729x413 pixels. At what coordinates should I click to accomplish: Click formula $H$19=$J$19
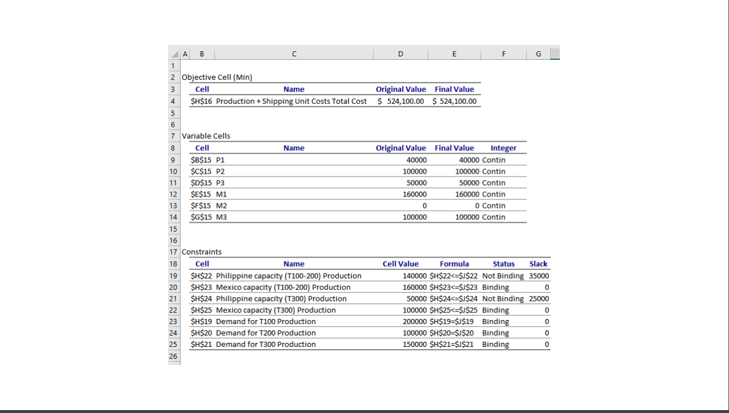tap(451, 321)
